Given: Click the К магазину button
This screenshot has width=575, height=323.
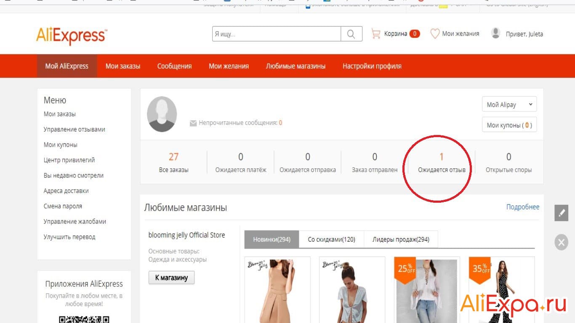Looking at the screenshot, I should 171,277.
